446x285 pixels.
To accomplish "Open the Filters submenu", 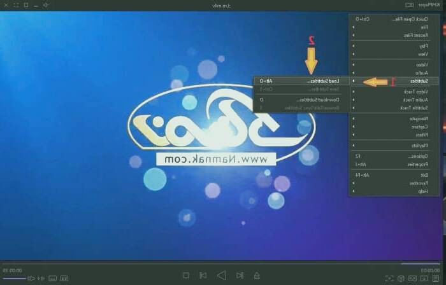I will pyautogui.click(x=394, y=135).
